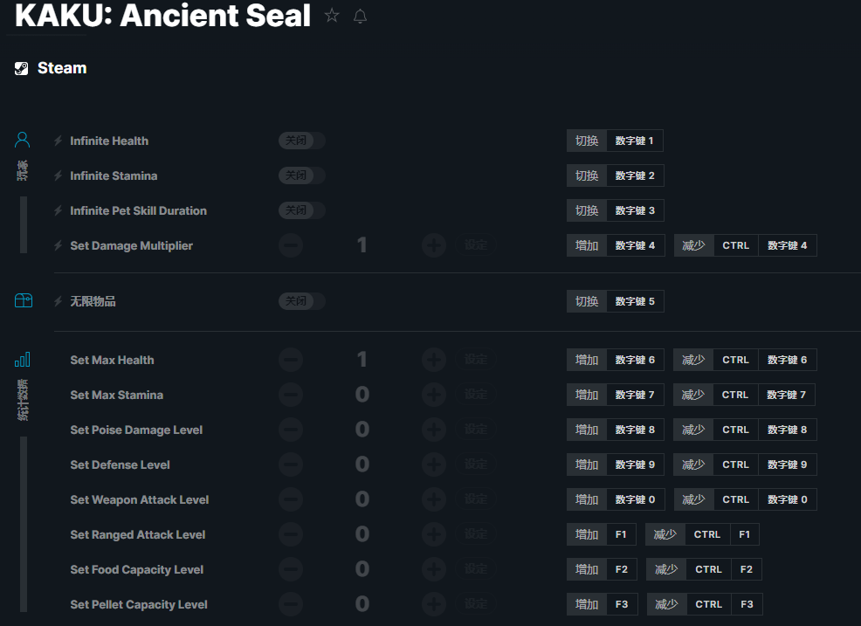Click lightning icon beside 无限物品
Screen dimensions: 861x626
click(59, 301)
